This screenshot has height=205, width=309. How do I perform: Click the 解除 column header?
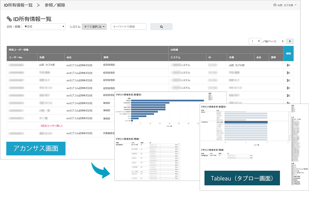point(288,53)
